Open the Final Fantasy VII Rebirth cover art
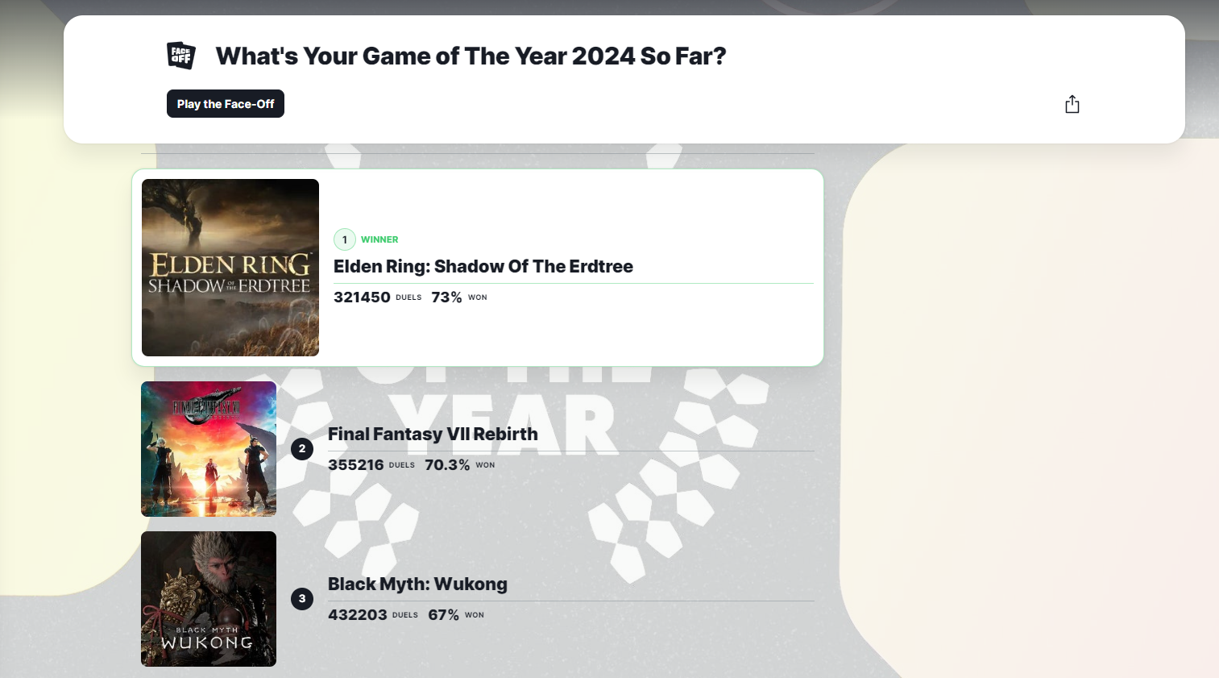 tap(209, 449)
